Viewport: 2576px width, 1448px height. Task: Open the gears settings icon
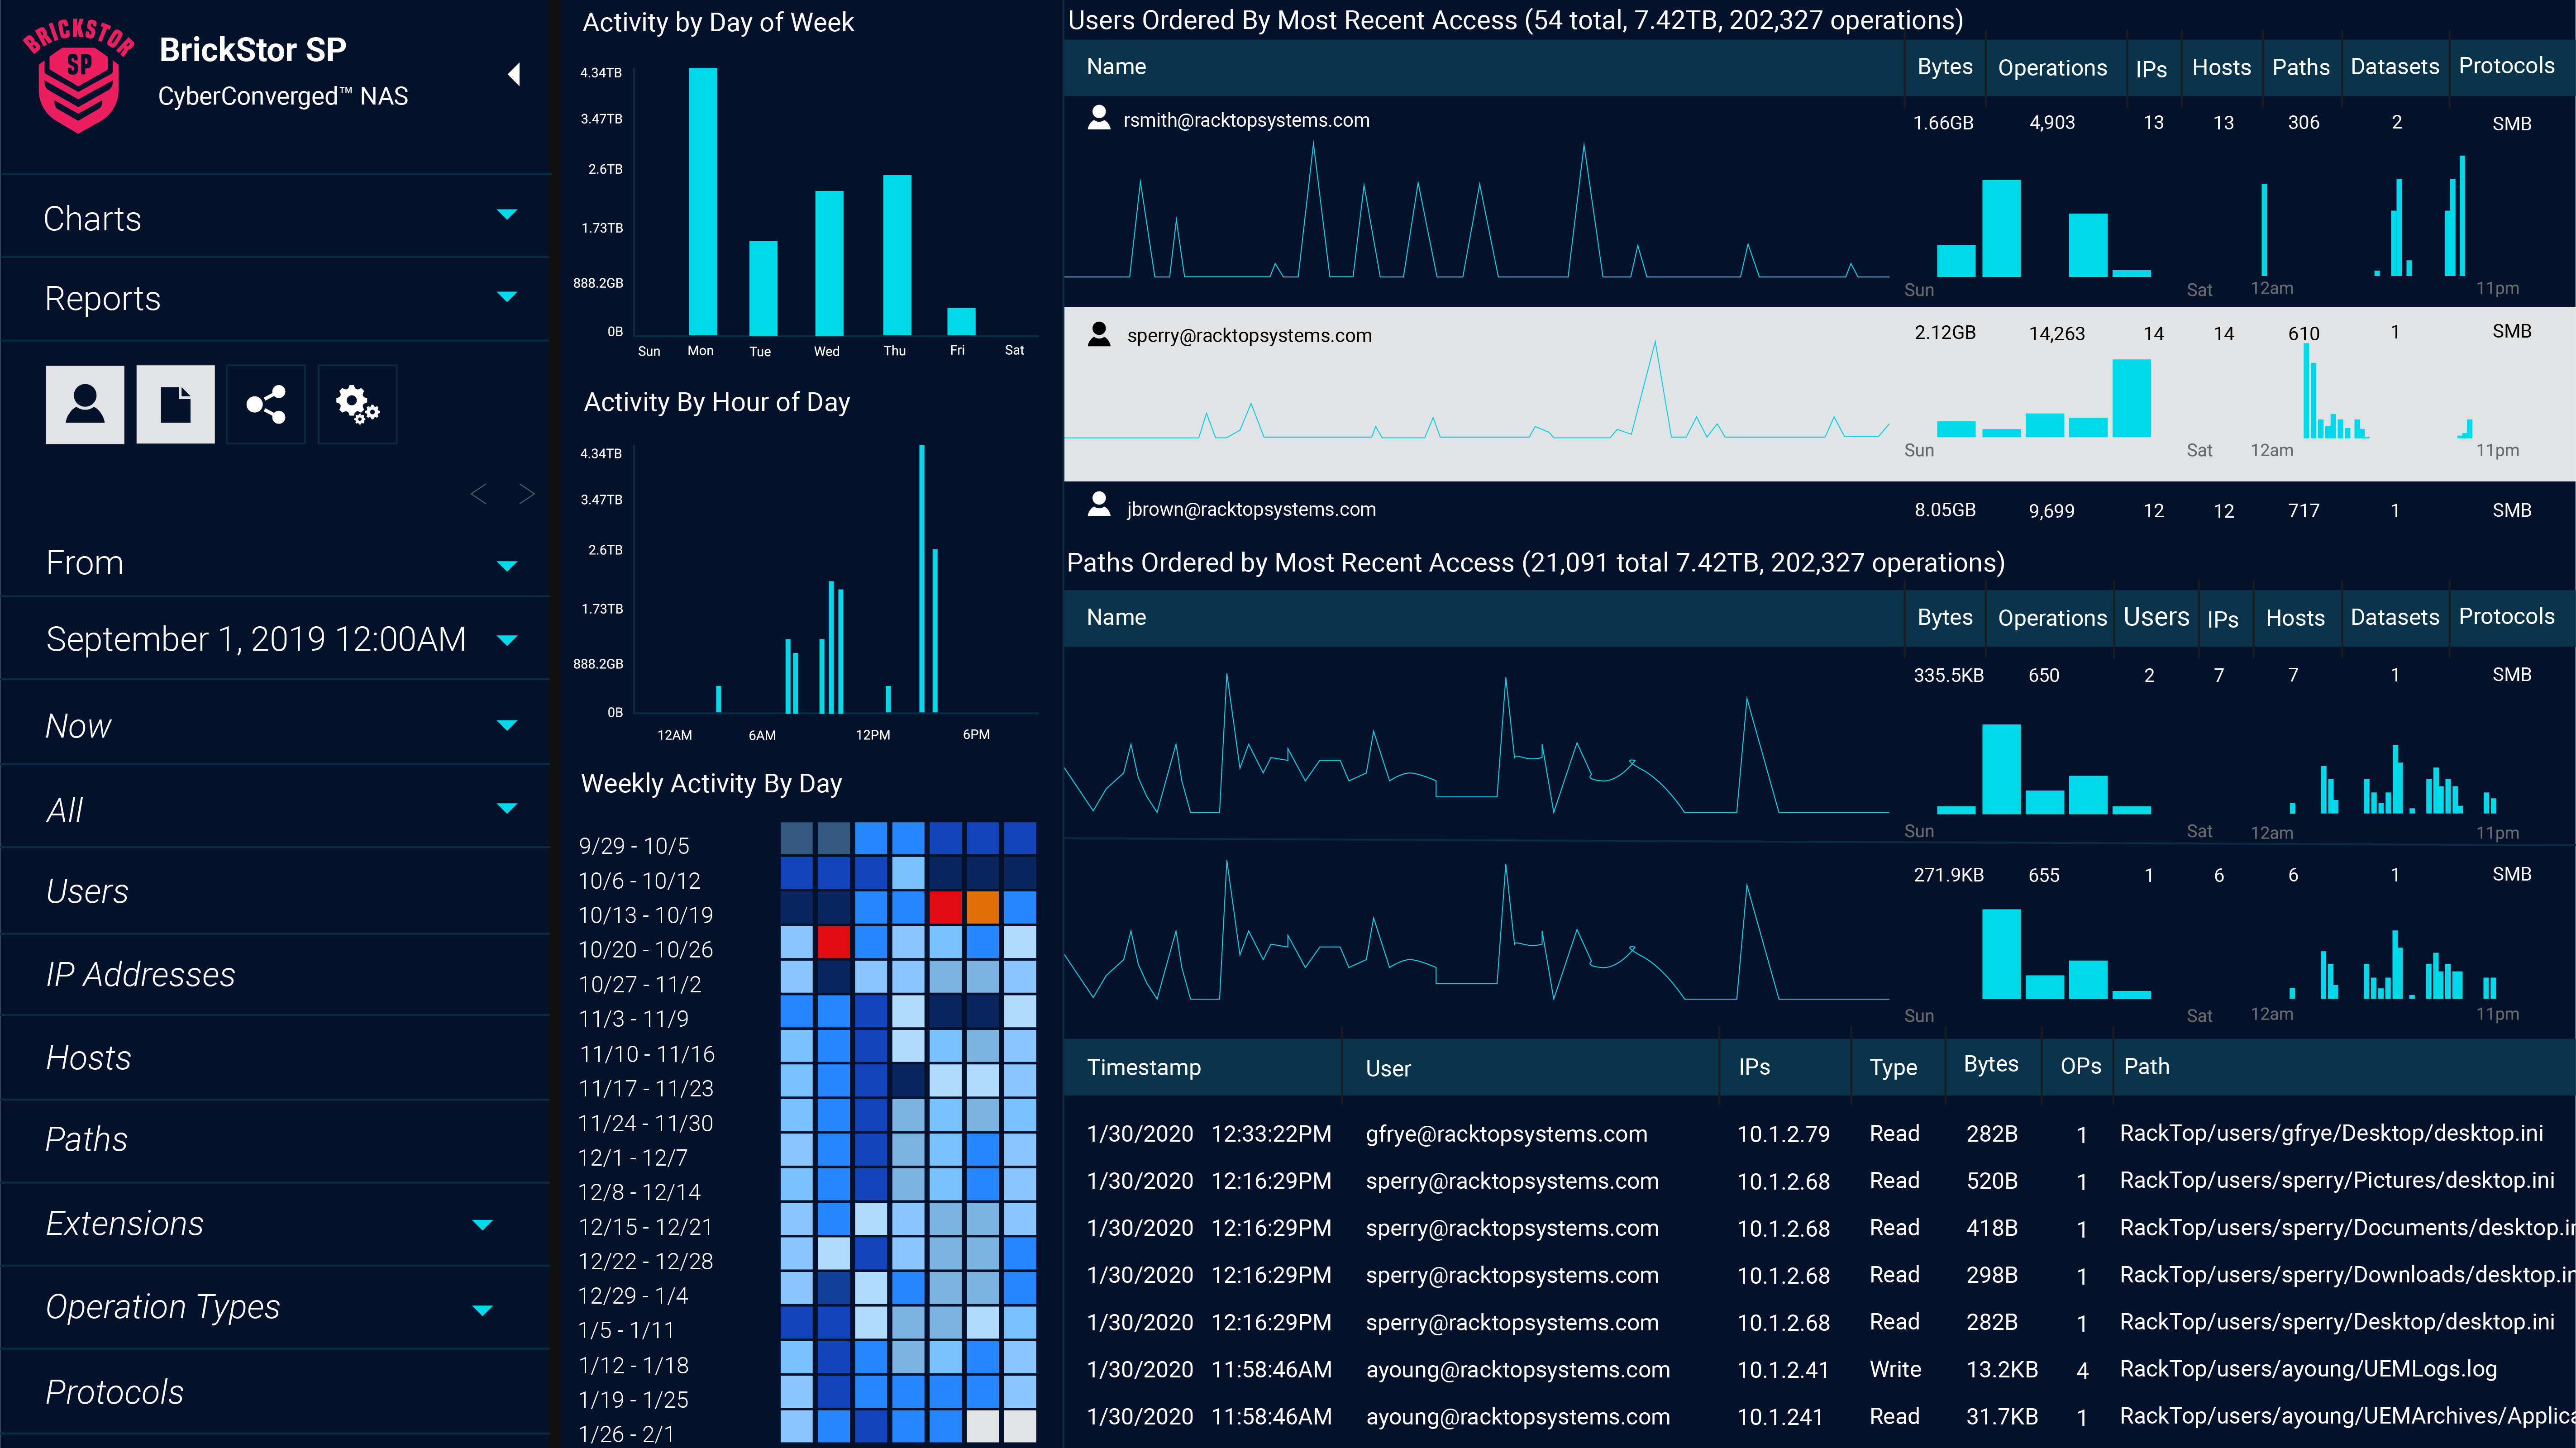click(357, 404)
